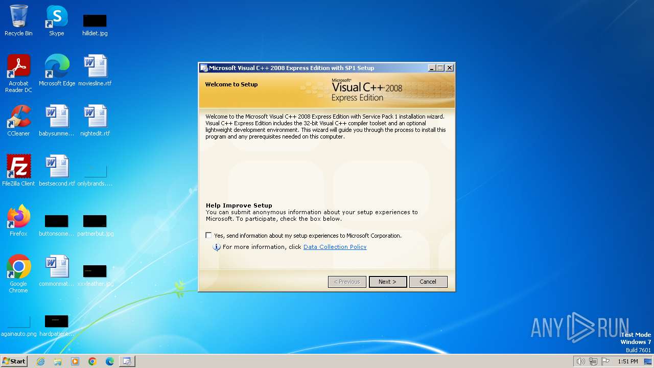Select the babysumme document icon
The width and height of the screenshot is (654, 368).
pos(57,120)
